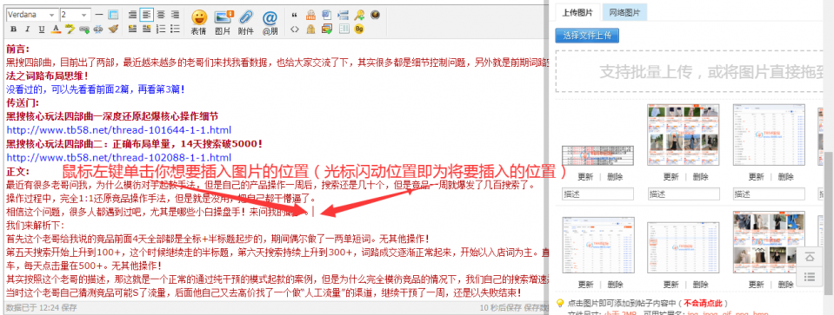
Task: Insert a hyperlink with the link icon
Action: (84, 29)
